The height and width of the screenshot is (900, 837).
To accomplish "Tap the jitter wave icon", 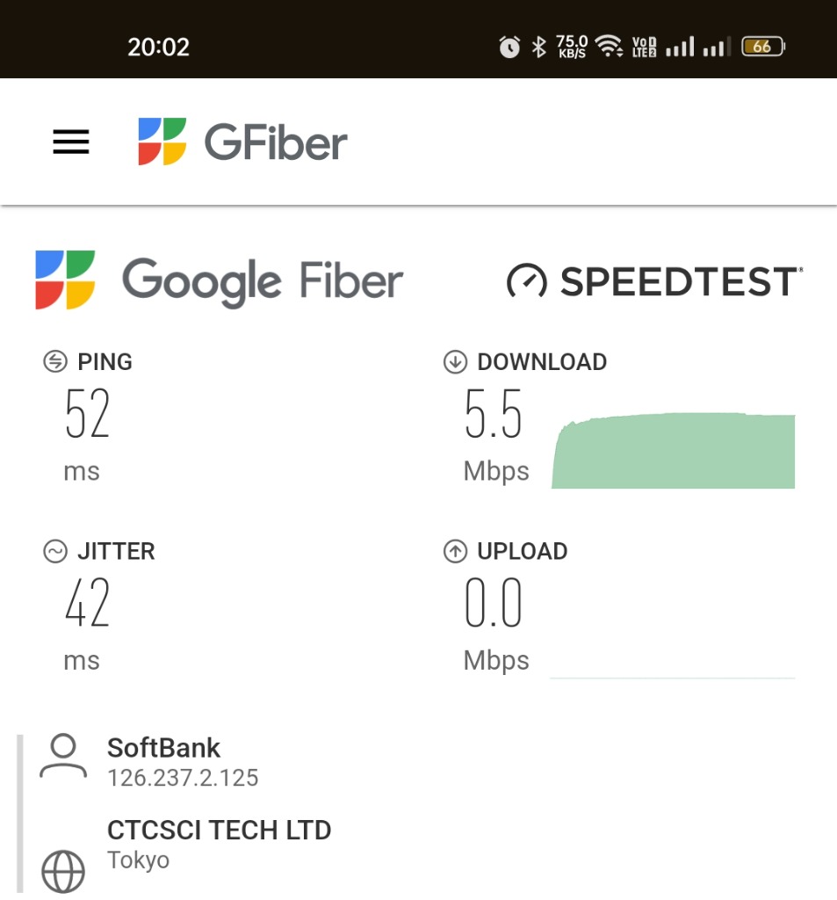I will point(55,551).
